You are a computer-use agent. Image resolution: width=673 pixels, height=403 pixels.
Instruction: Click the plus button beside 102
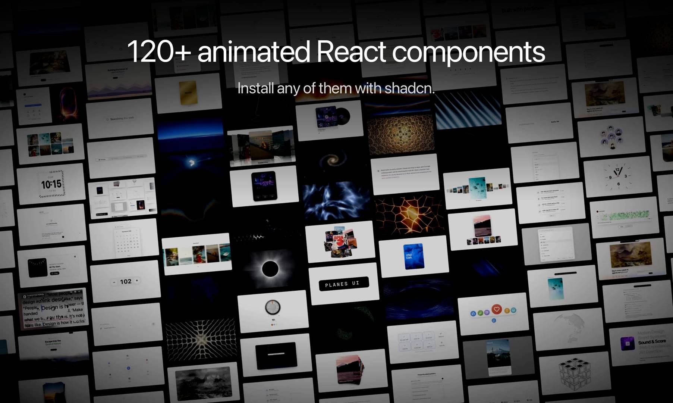[137, 280]
